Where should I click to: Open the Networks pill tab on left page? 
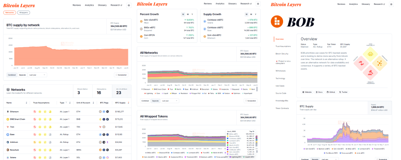[x=10, y=12]
